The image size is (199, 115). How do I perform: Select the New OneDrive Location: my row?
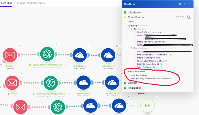pos(149,32)
